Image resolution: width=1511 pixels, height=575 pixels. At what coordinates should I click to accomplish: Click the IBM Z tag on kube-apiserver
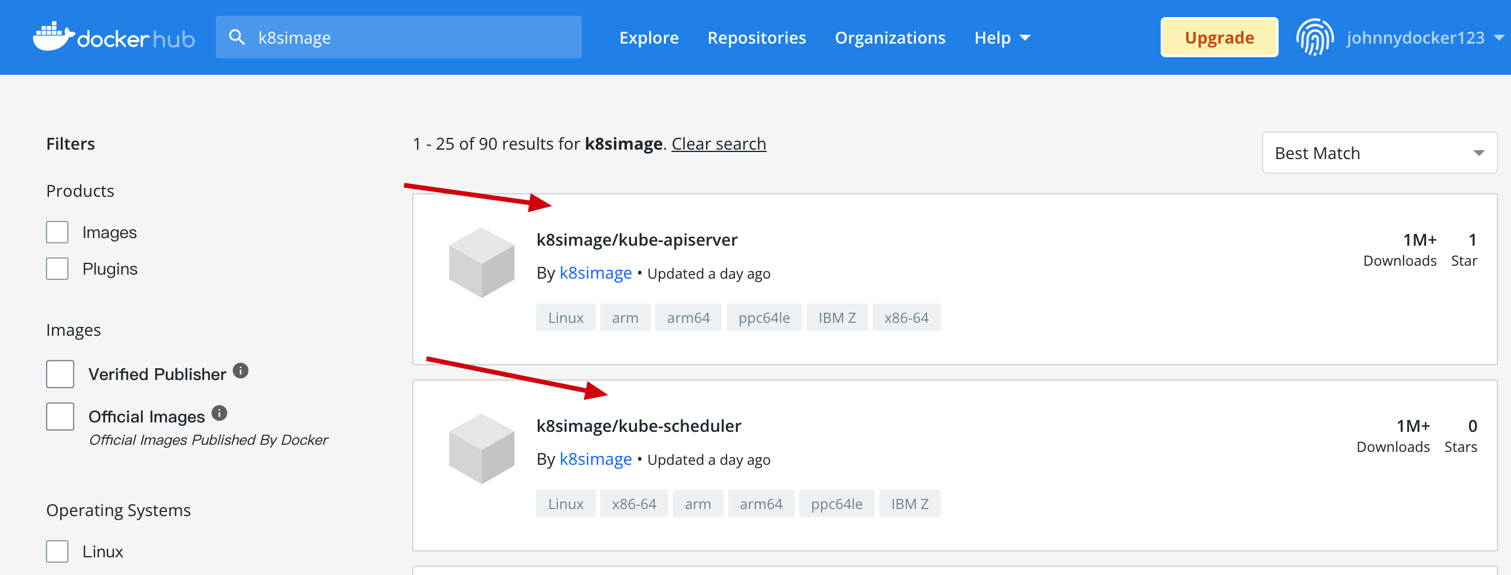click(x=837, y=318)
